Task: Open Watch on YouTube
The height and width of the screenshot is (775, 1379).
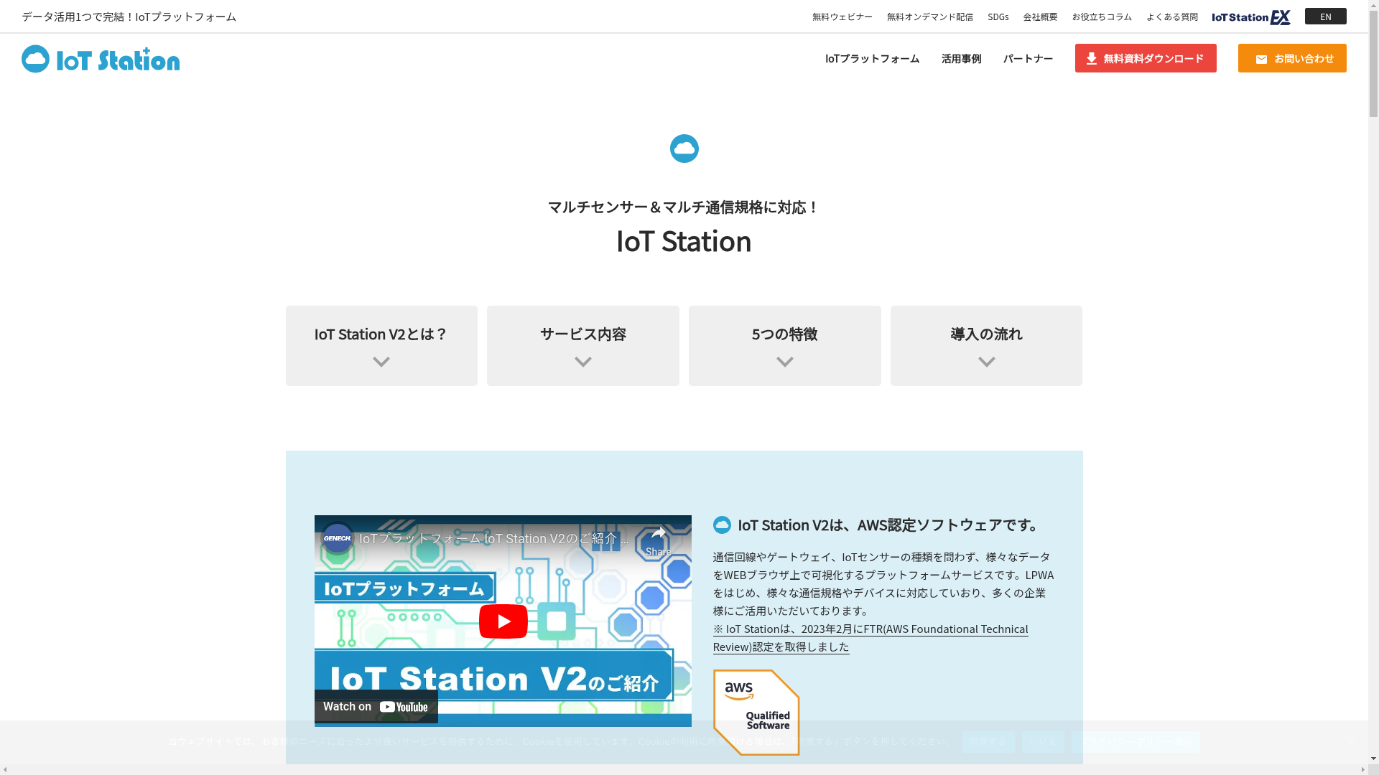Action: pyautogui.click(x=376, y=707)
